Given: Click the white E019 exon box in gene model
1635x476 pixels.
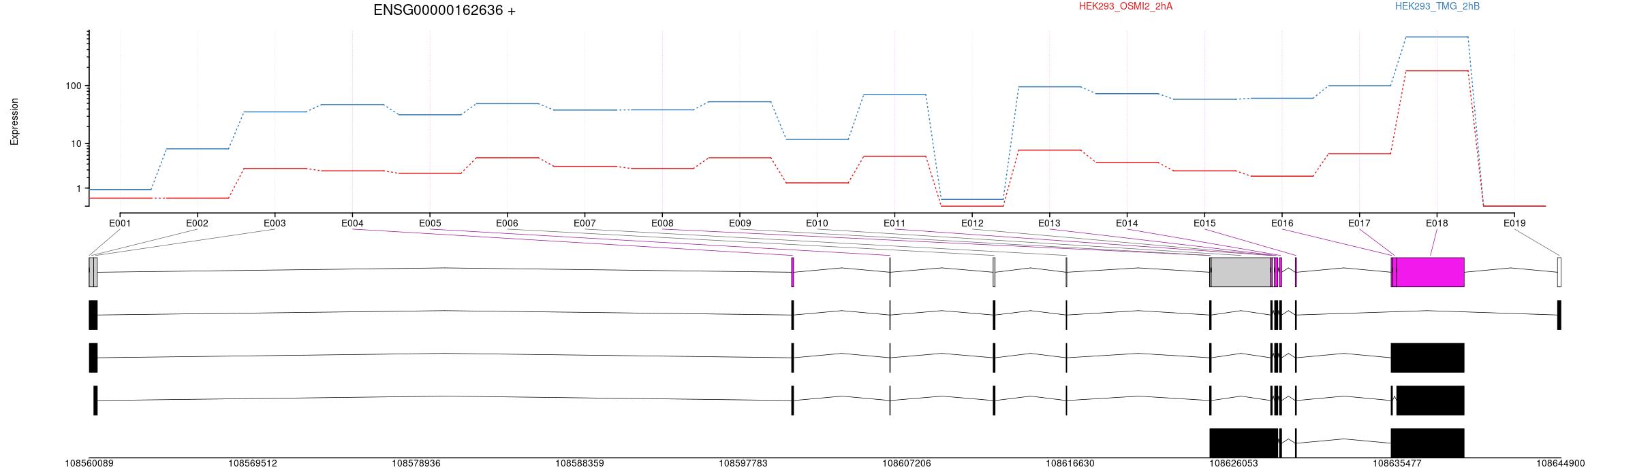Looking at the screenshot, I should pyautogui.click(x=1559, y=272).
